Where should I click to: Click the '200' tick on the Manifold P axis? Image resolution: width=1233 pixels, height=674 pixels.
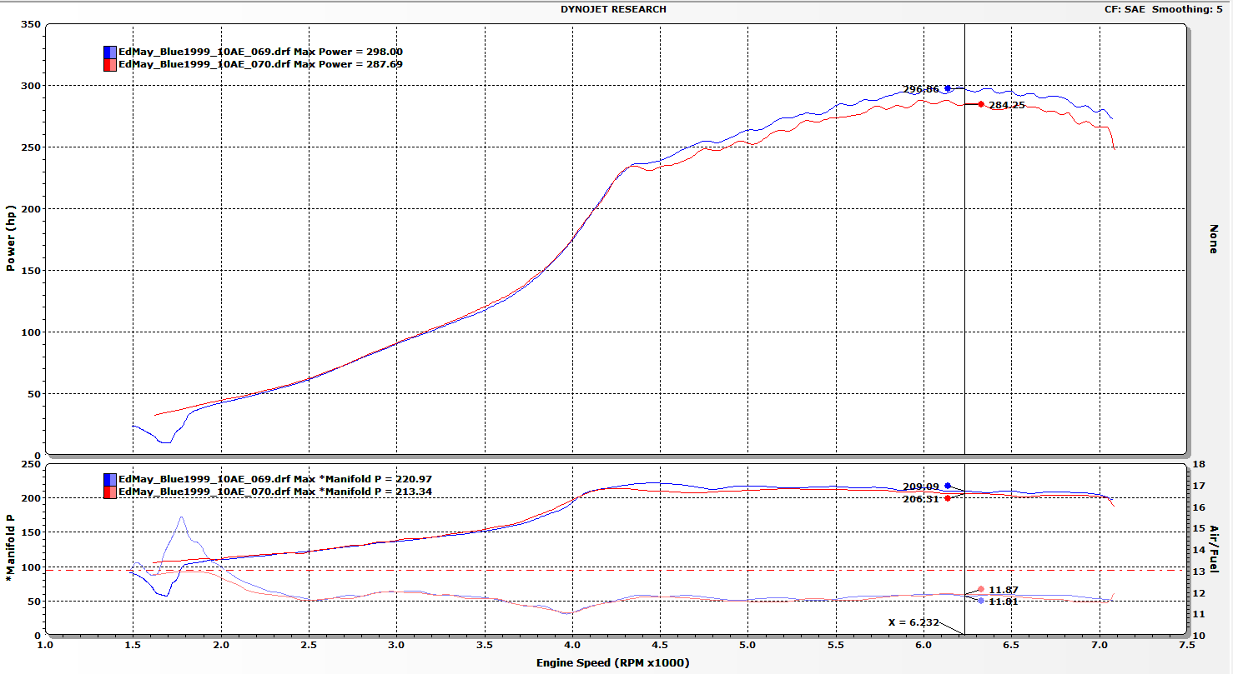[x=32, y=498]
